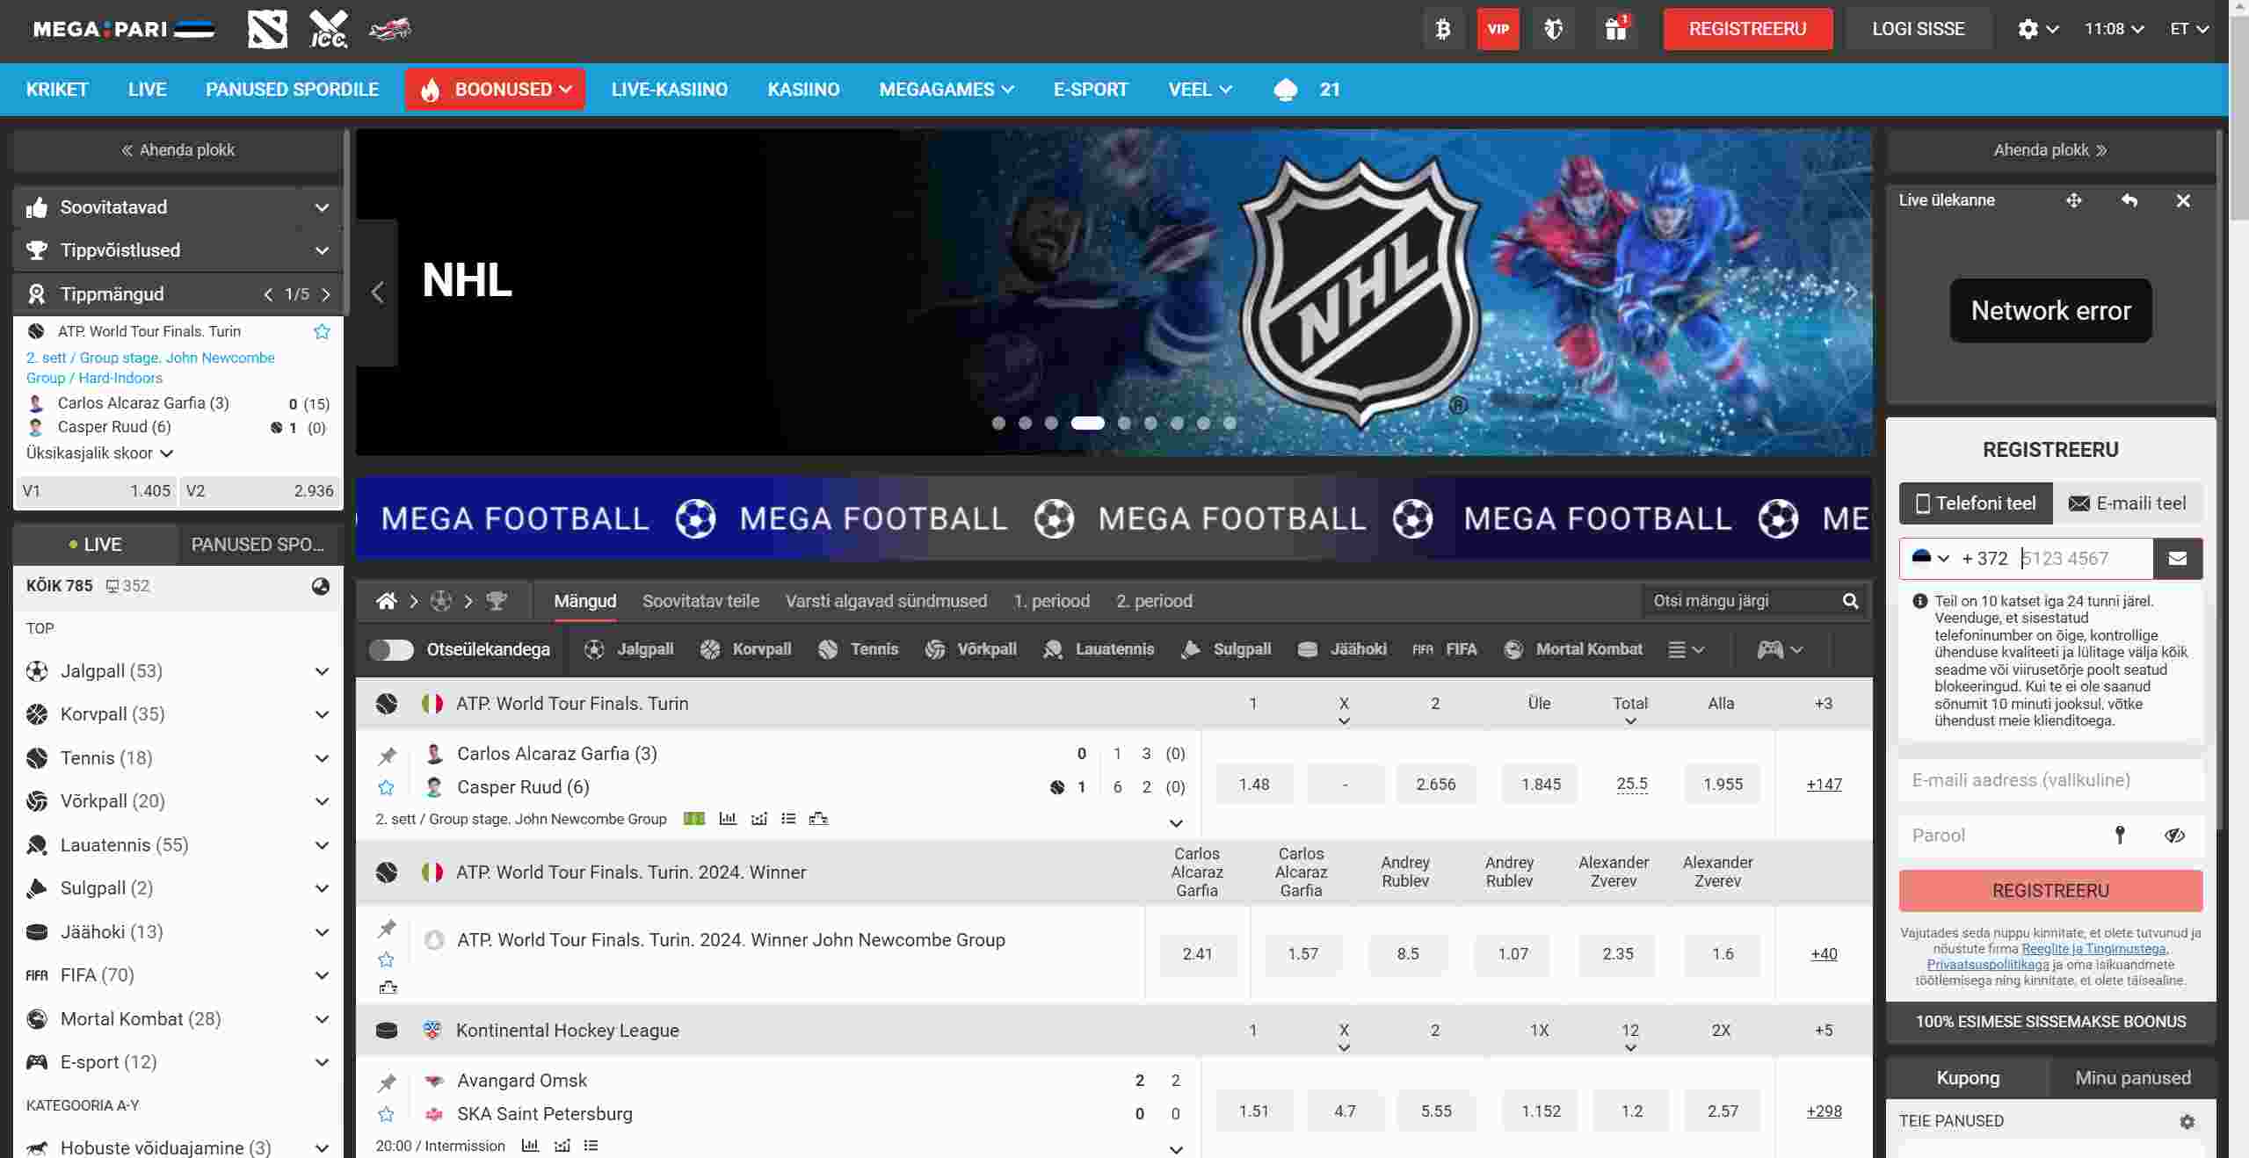Select Telefoni teel registration option
The height and width of the screenshot is (1158, 2249).
click(x=1976, y=503)
